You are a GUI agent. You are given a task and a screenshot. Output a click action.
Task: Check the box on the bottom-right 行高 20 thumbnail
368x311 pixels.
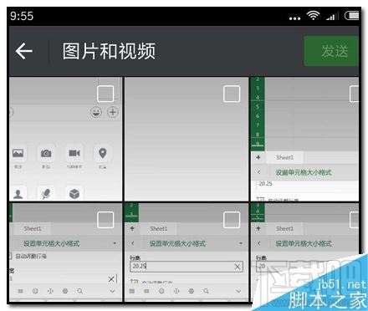click(355, 220)
